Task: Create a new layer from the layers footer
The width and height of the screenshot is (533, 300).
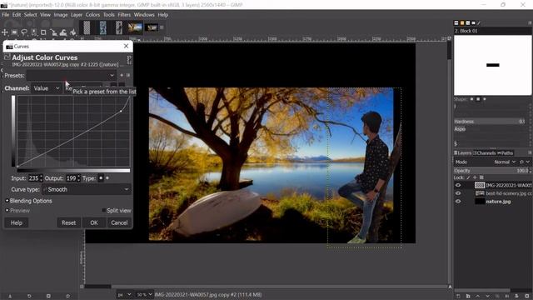Action: click(x=458, y=297)
